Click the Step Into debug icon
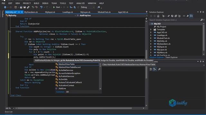The width and height of the screenshot is (206, 115). tap(71, 7)
